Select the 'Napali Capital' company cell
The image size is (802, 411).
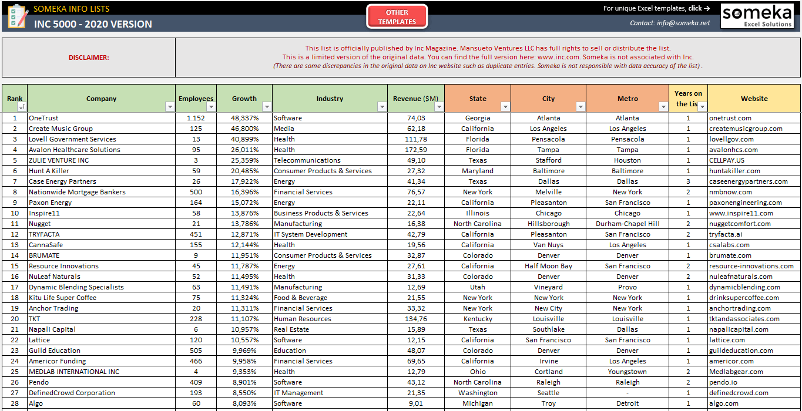[x=102, y=329]
